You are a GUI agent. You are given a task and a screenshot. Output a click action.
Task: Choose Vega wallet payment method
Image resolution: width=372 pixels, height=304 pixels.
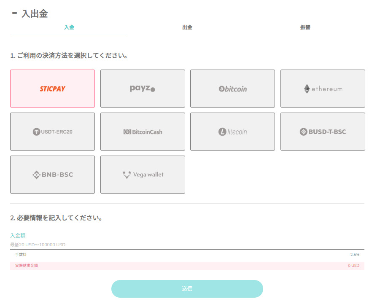[143, 175]
